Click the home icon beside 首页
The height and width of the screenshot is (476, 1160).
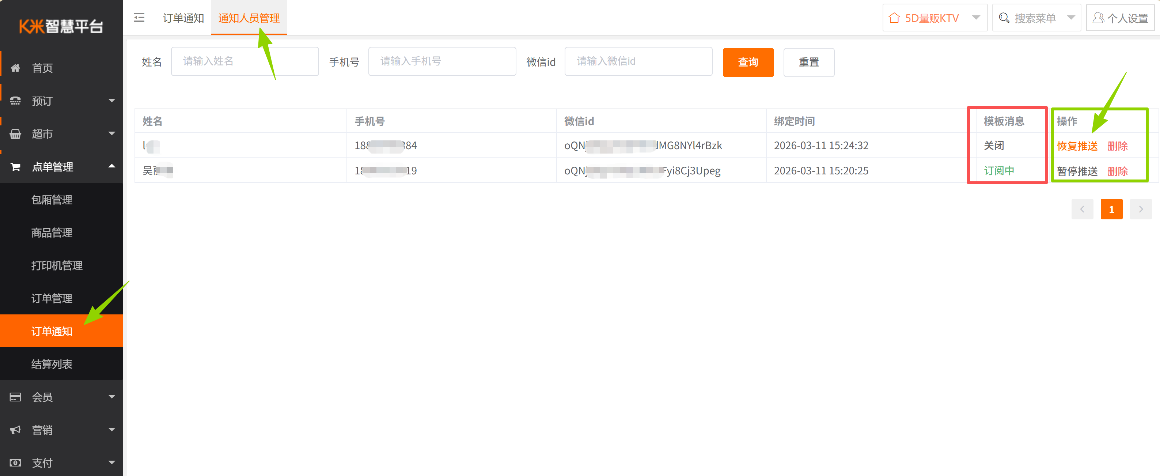pos(15,68)
